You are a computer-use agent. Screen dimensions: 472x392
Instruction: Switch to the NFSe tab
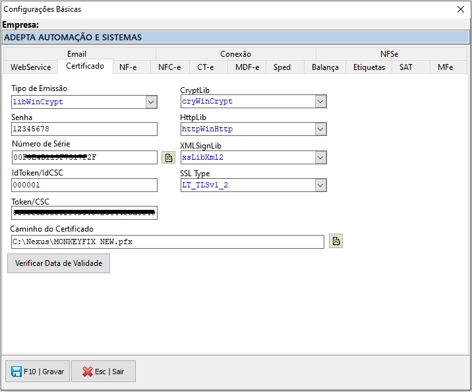coord(389,54)
